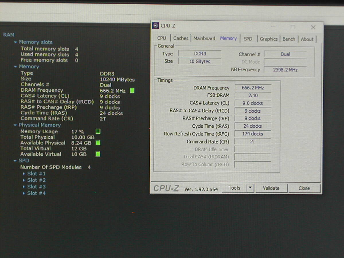Click the green indicator beside Available Virtual
This screenshot has width=344, height=258.
click(98, 154)
